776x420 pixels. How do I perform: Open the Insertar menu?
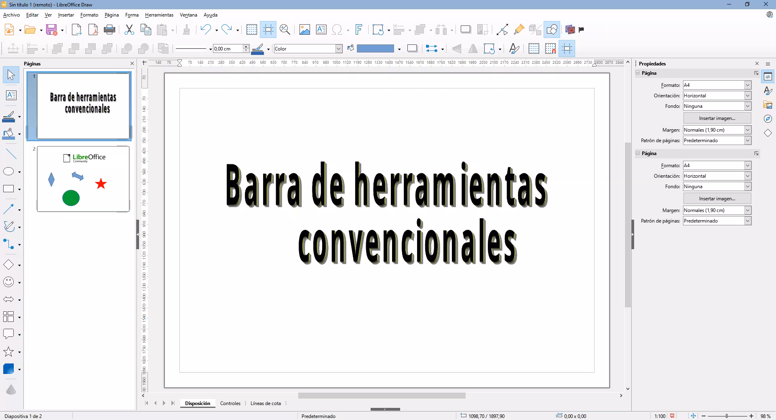pyautogui.click(x=66, y=15)
